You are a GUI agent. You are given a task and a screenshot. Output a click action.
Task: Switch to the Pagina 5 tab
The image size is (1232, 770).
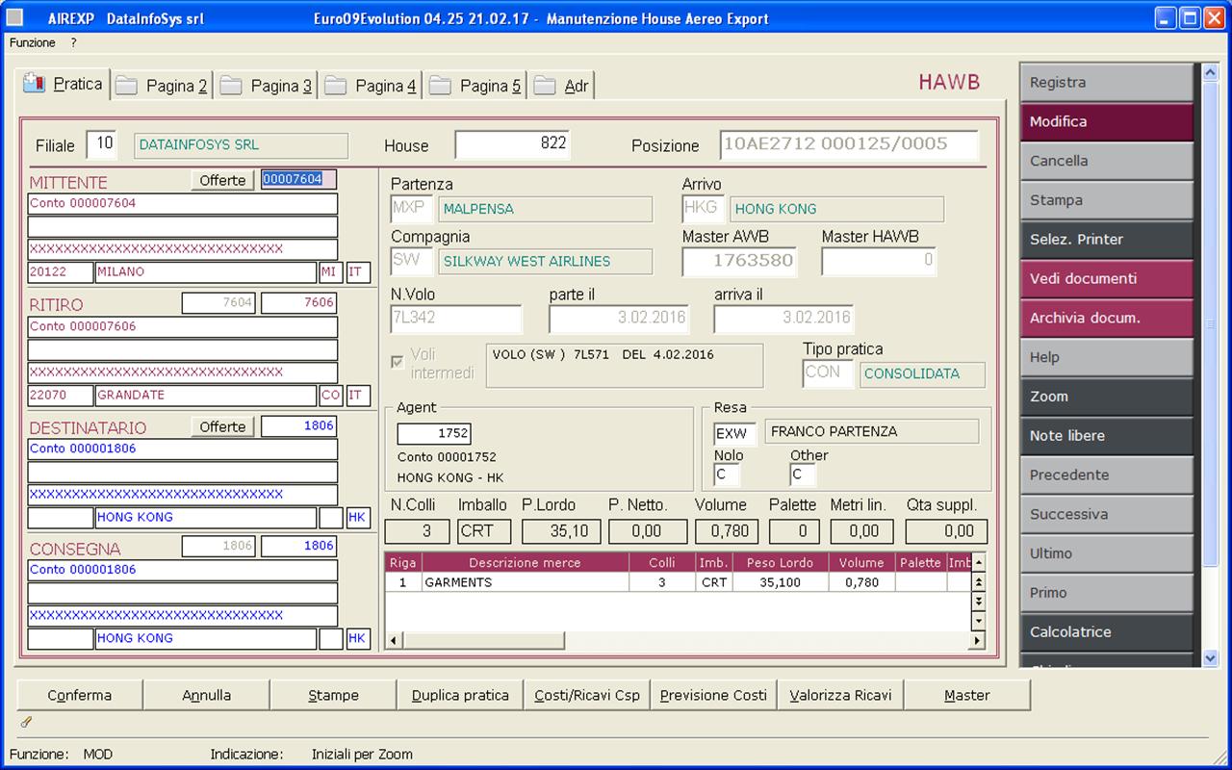click(476, 87)
